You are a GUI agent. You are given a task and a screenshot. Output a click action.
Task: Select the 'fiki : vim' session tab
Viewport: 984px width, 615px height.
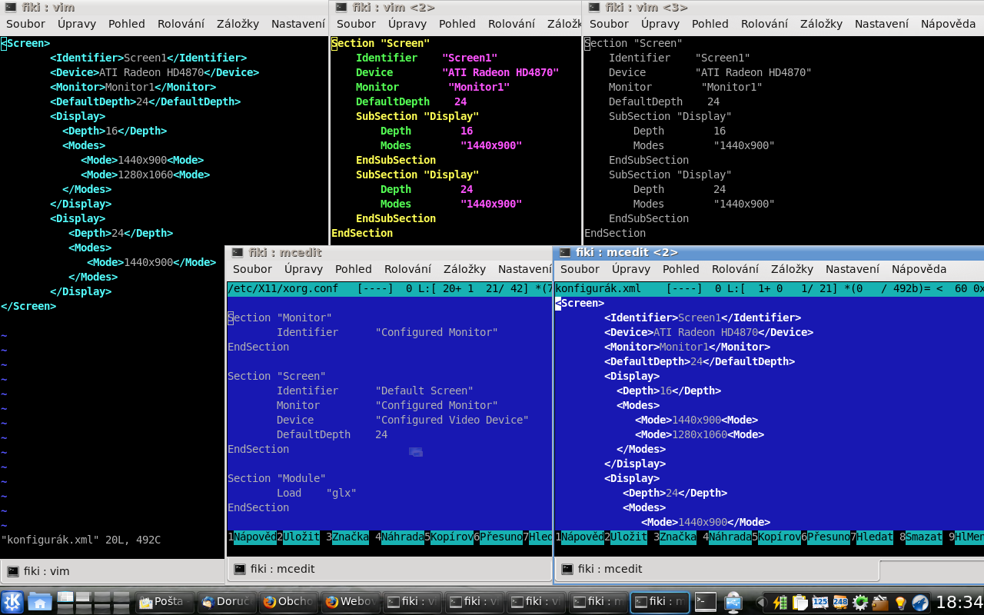[111, 570]
